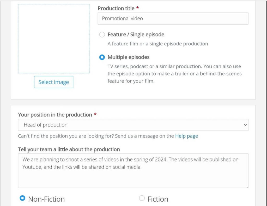Click the Production title input field
This screenshot has width=267, height=206.
173,18
